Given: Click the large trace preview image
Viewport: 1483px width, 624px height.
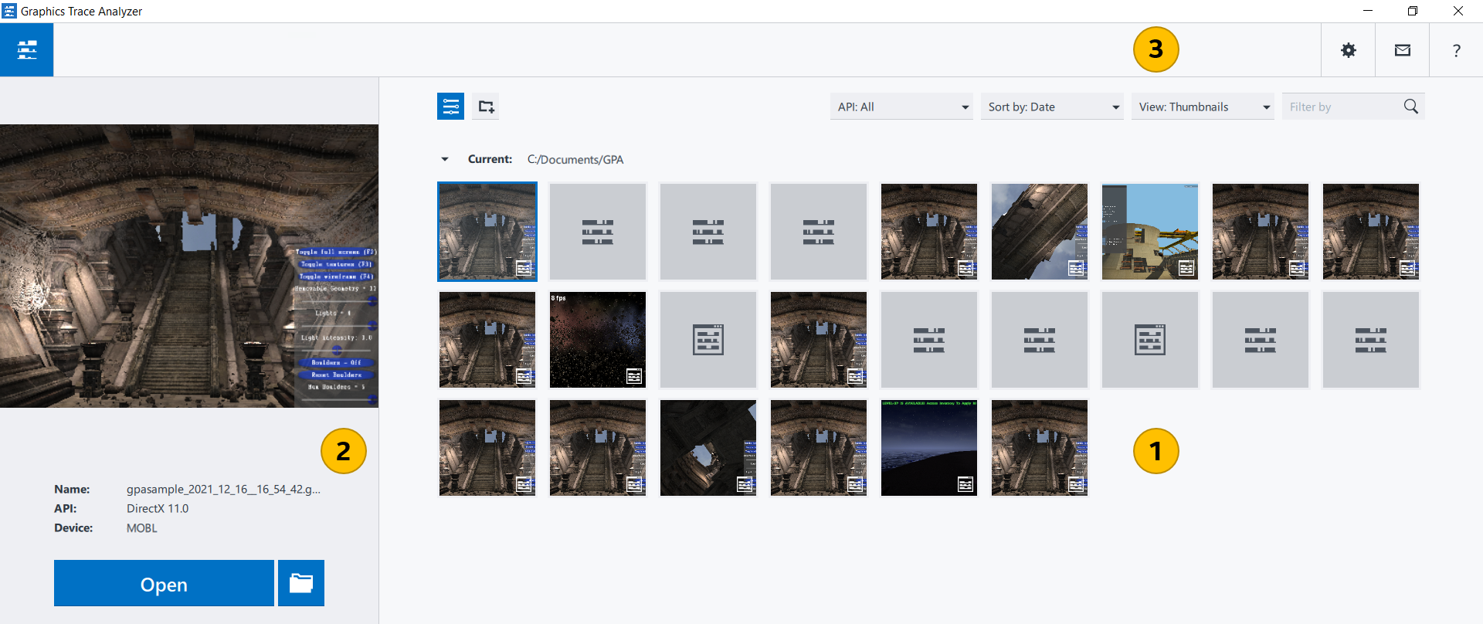Looking at the screenshot, I should (x=189, y=266).
